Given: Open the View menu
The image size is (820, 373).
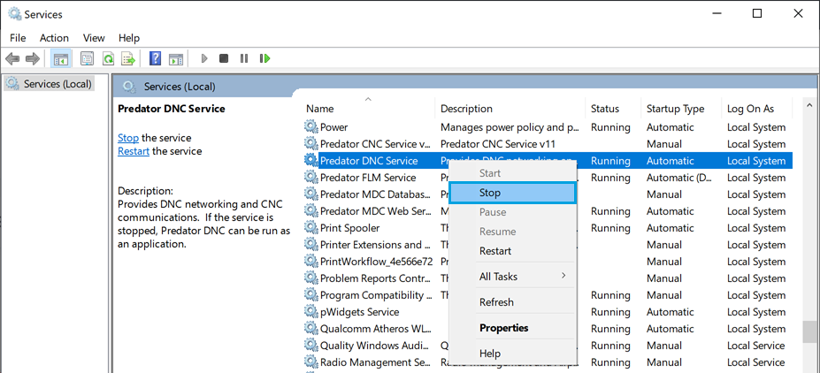Looking at the screenshot, I should click(94, 38).
